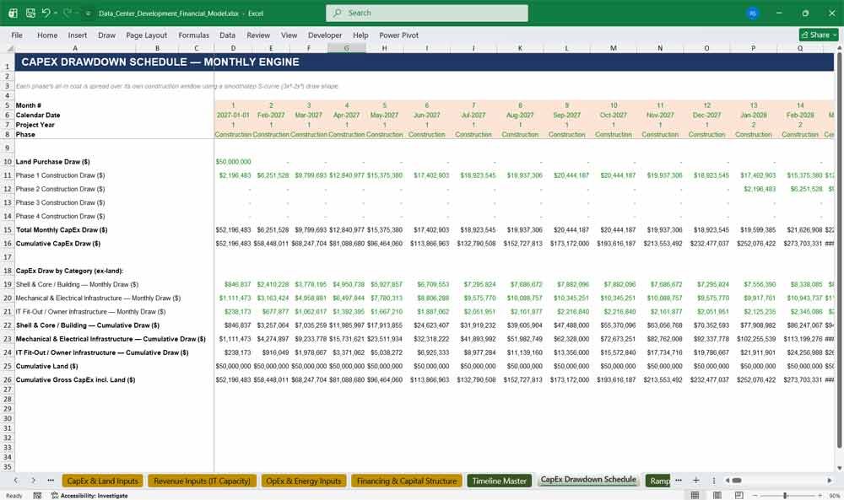Zoom out using minus button
Image resolution: width=844 pixels, height=500 pixels.
pyautogui.click(x=755, y=495)
